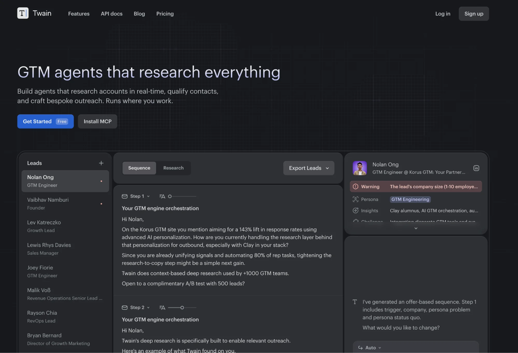The width and height of the screenshot is (518, 353).
Task: Click the Step 1 translate tone icon
Action: pyautogui.click(x=162, y=196)
